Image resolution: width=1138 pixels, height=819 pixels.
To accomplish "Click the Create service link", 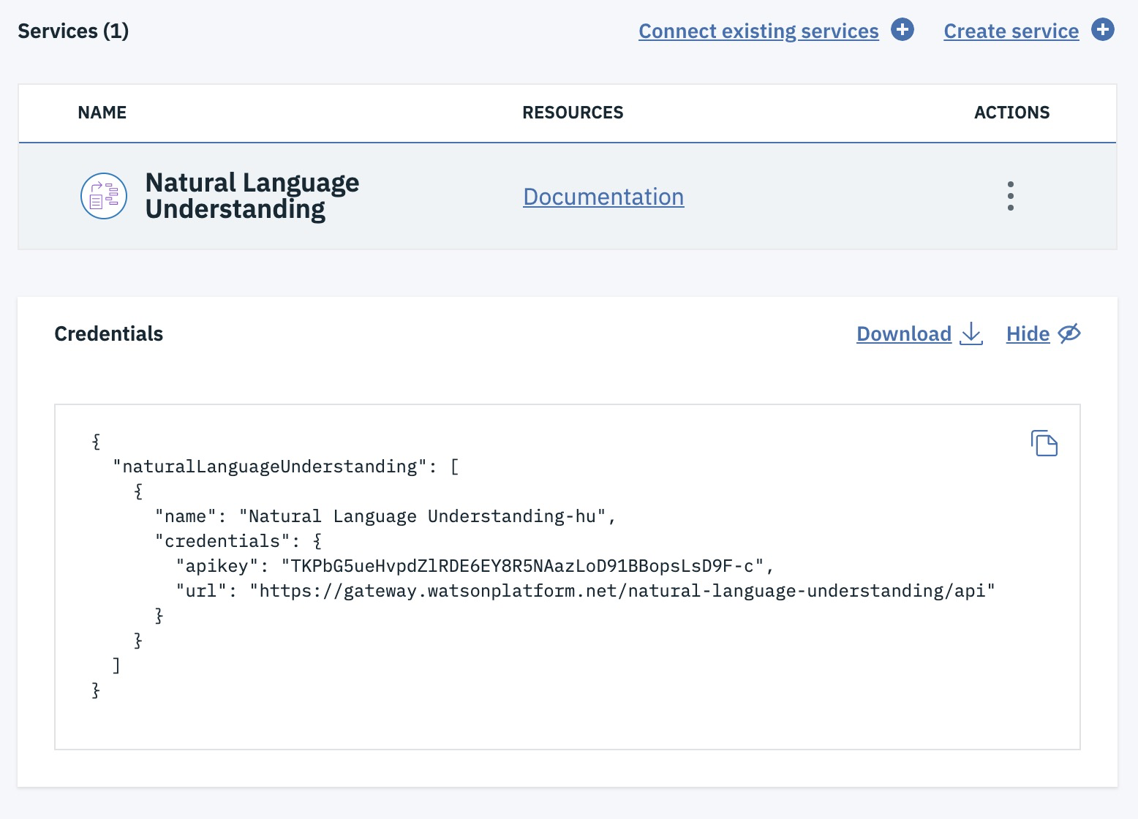I will [1011, 31].
